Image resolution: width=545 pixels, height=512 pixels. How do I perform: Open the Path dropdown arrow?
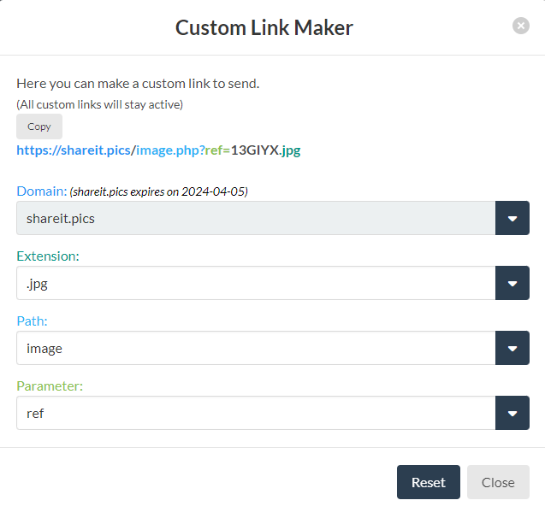(512, 348)
